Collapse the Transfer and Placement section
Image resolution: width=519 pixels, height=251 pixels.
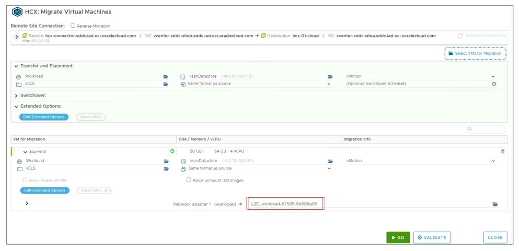tap(16, 66)
